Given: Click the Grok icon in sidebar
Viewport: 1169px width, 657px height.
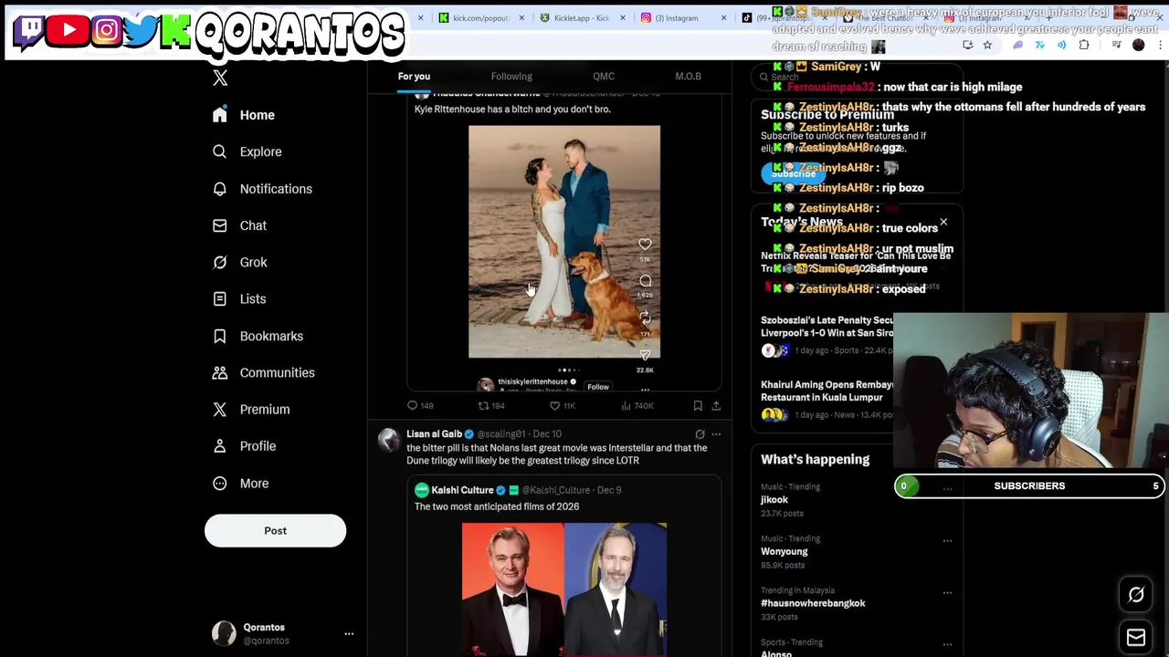Looking at the screenshot, I should (219, 262).
